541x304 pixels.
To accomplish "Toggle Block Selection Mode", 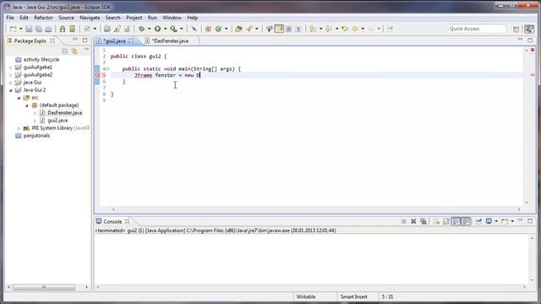I will [289, 29].
